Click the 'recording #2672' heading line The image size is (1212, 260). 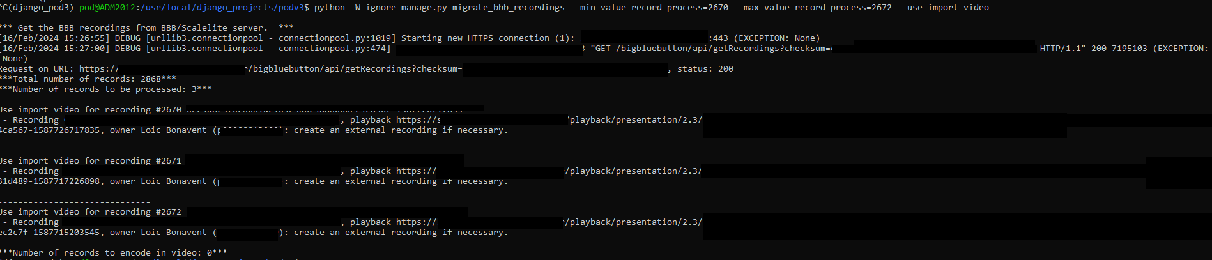click(91, 212)
